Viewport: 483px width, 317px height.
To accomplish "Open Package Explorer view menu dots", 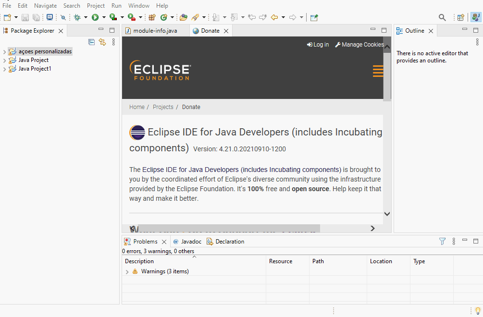I will [114, 42].
